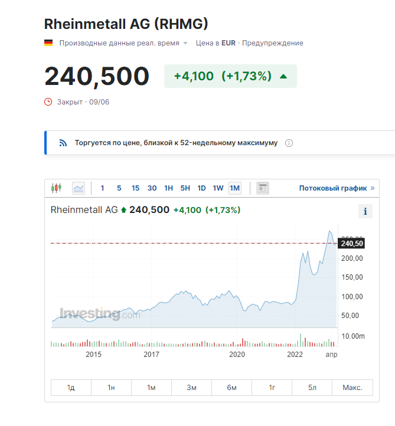The height and width of the screenshot is (426, 395).
Task: Click the German flag icon
Action: pos(48,43)
